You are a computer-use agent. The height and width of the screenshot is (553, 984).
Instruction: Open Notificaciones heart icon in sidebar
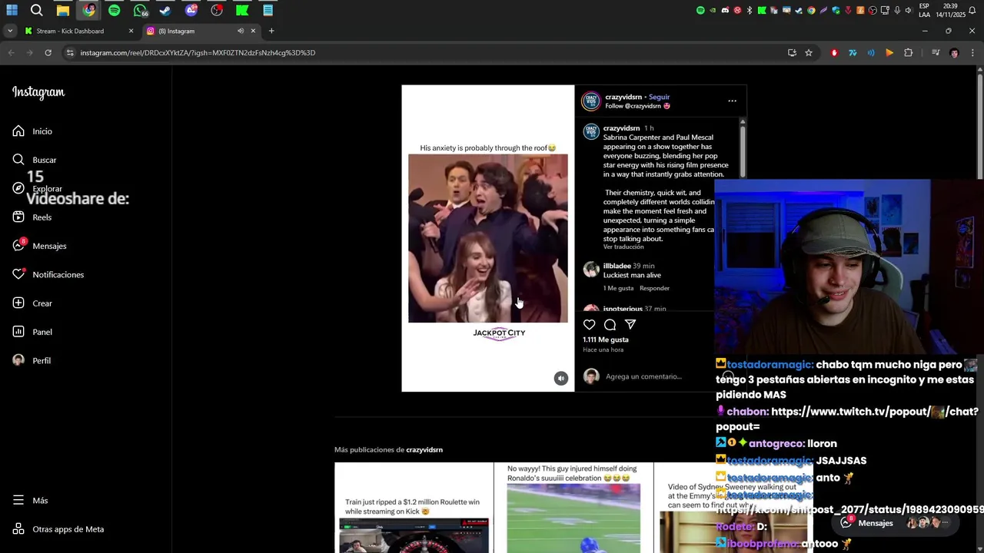tap(18, 274)
